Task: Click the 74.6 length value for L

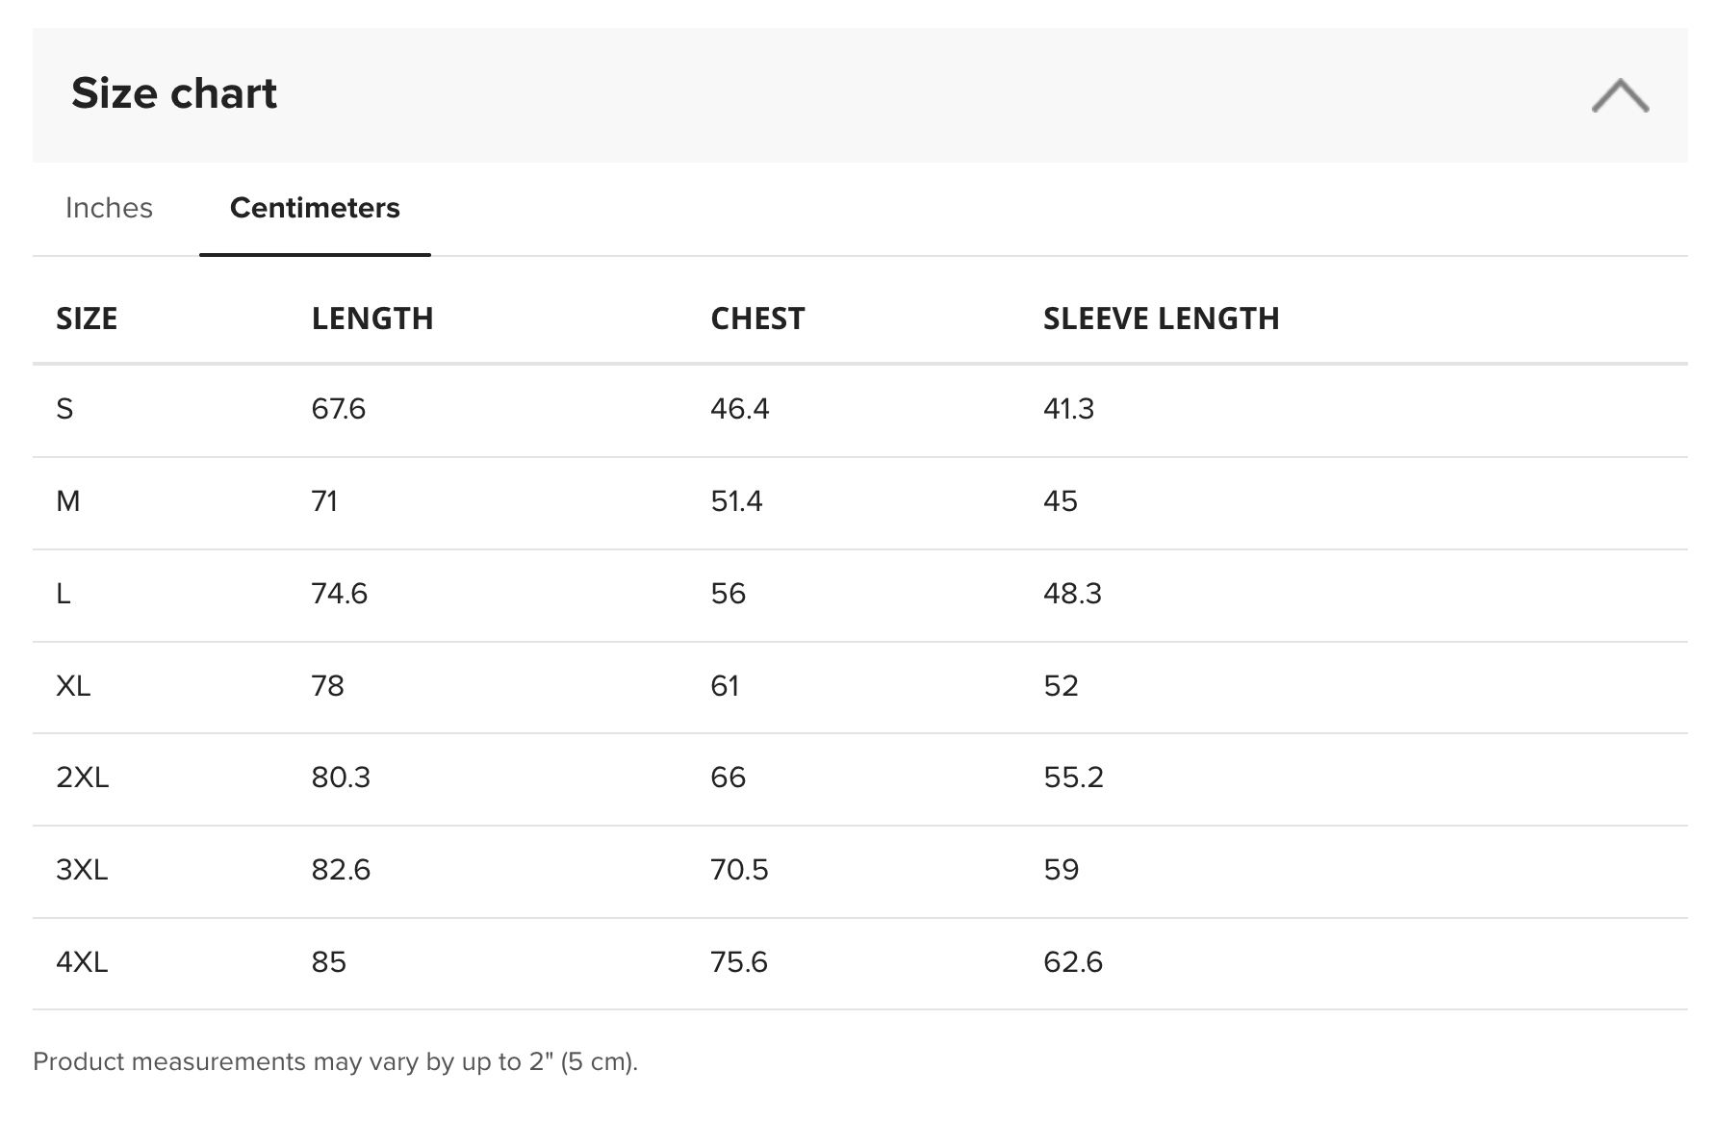Action: (x=340, y=594)
